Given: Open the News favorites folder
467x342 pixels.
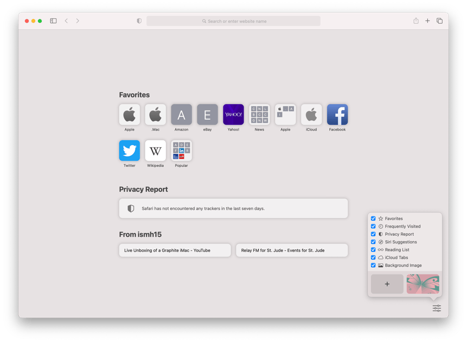Looking at the screenshot, I should click(x=259, y=114).
